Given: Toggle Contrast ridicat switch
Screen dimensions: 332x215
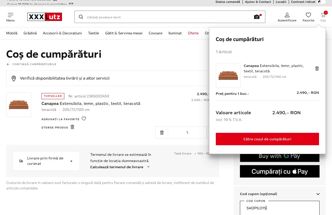Looking at the screenshot, I should pos(322,2).
